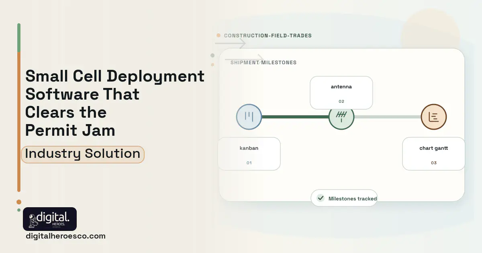Click the dark green completed progress segment

[x=295, y=117]
